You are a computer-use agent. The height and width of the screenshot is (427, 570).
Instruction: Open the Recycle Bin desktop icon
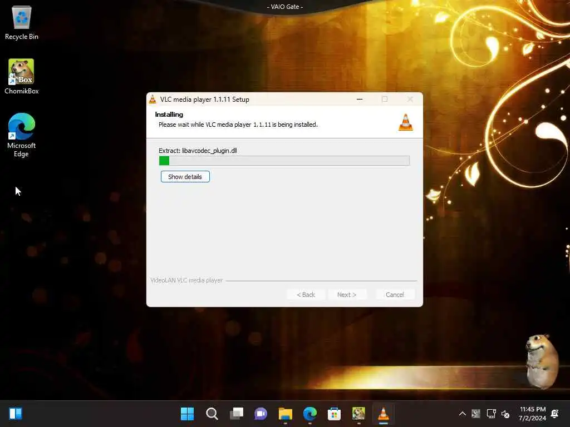[22, 23]
